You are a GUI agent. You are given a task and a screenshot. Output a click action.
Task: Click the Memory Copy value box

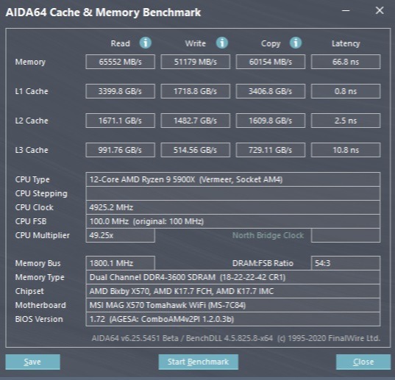tap(271, 62)
